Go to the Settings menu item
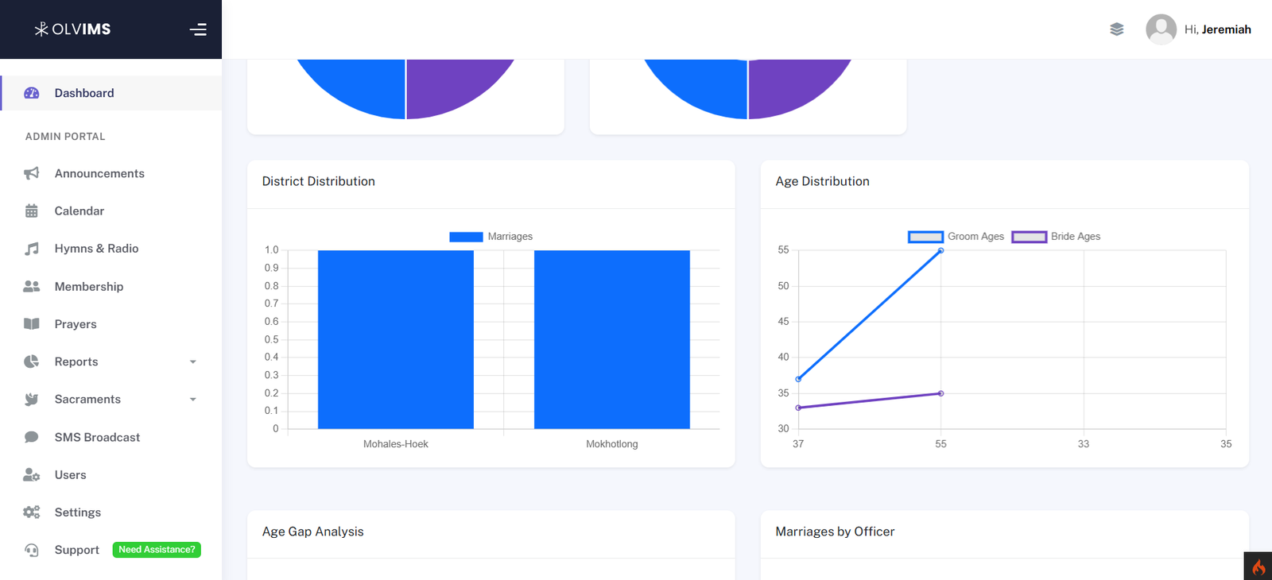The height and width of the screenshot is (580, 1272). [x=78, y=512]
